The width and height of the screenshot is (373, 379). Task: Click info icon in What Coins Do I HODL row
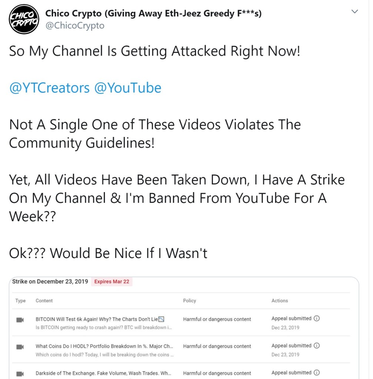[317, 346]
